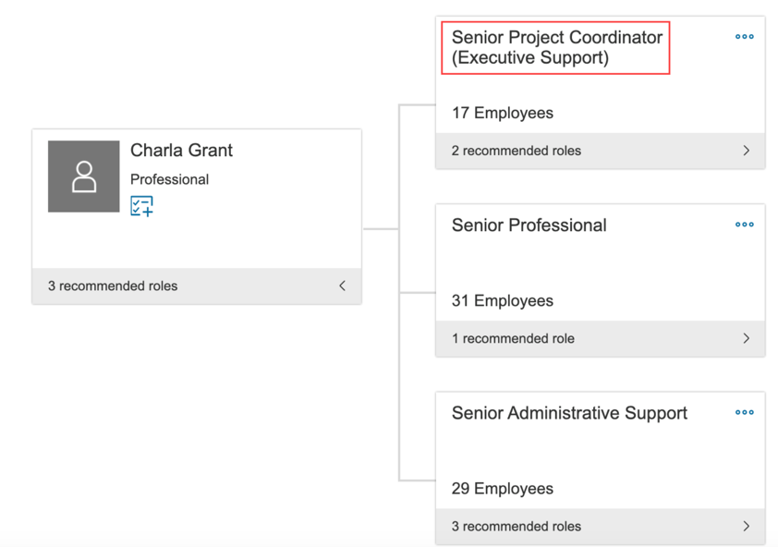Click the Professional label under Charla Grant

(169, 179)
